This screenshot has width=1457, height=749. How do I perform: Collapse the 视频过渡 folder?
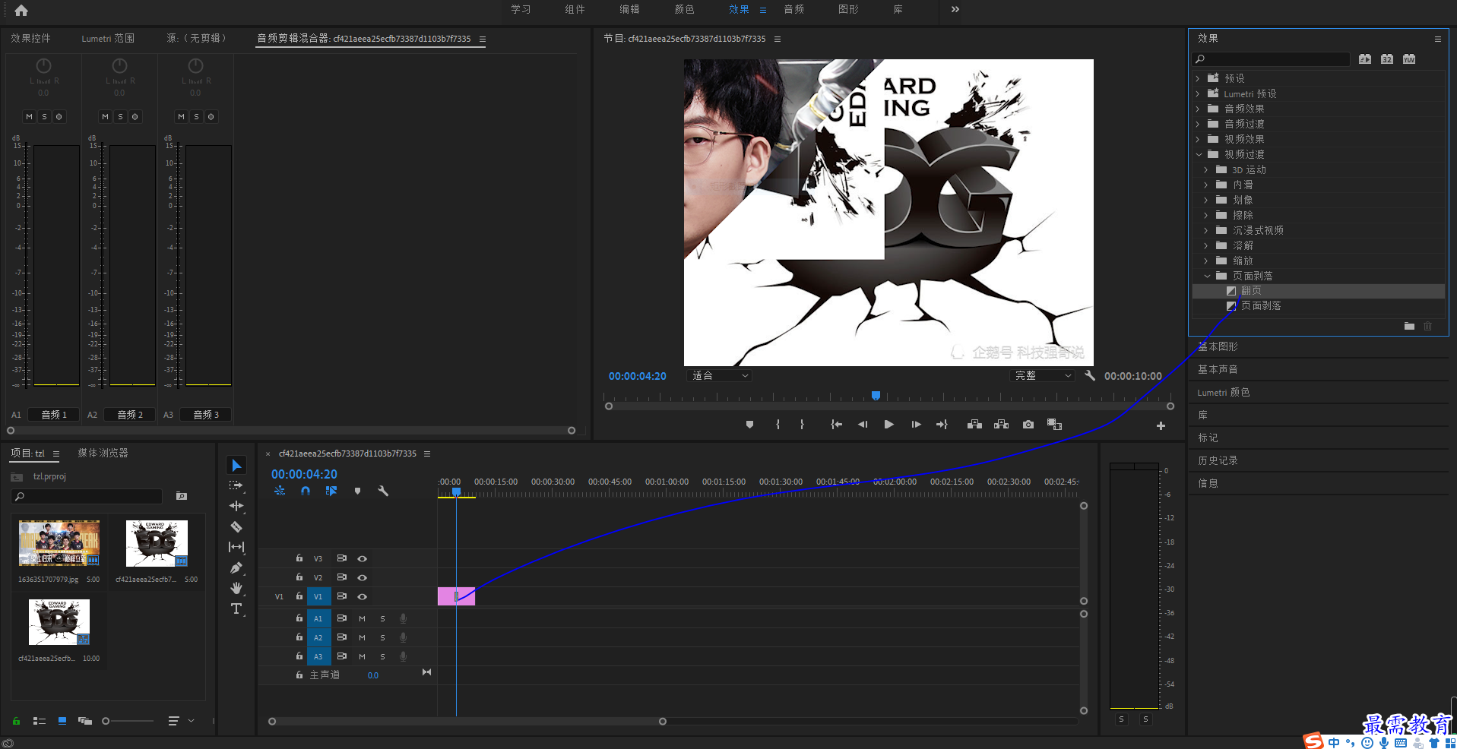[1199, 154]
